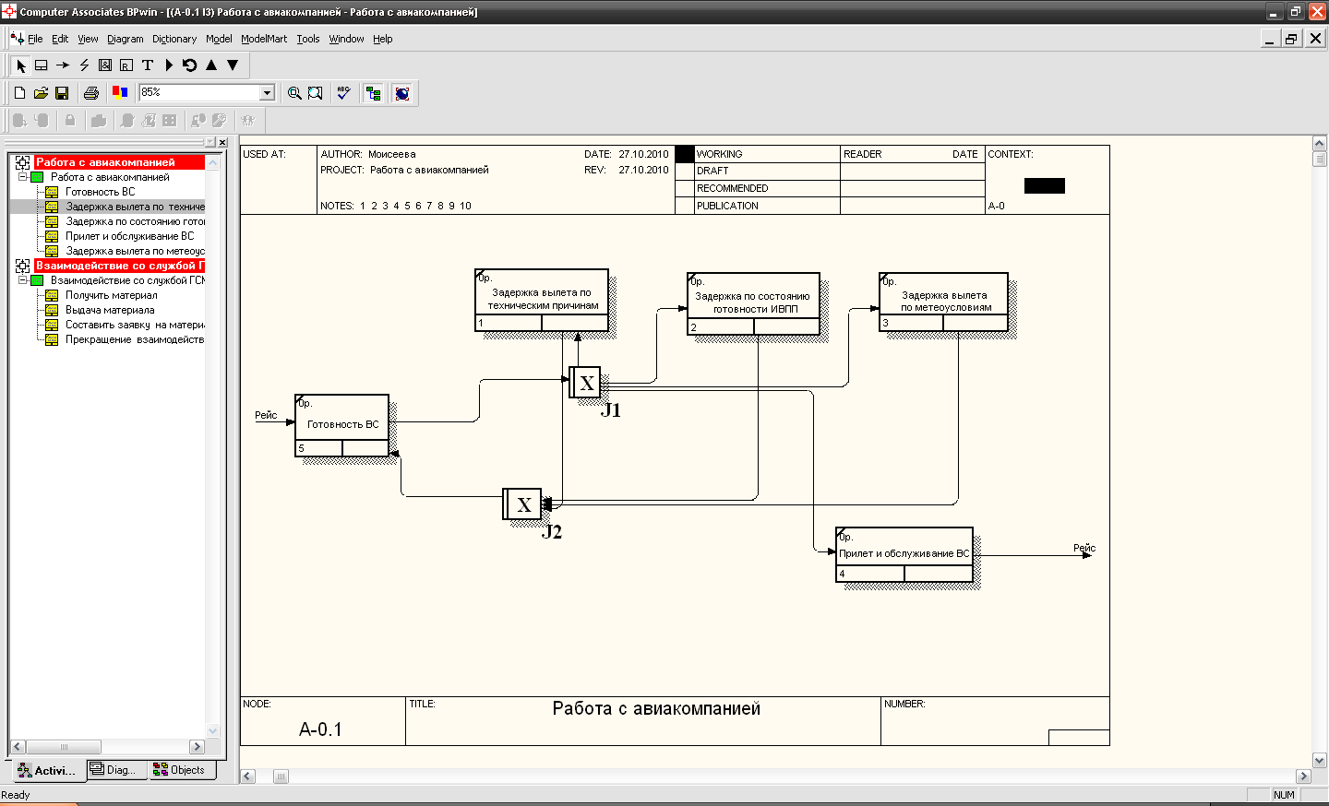
Task: Choose the Text block tool
Action: tap(148, 65)
